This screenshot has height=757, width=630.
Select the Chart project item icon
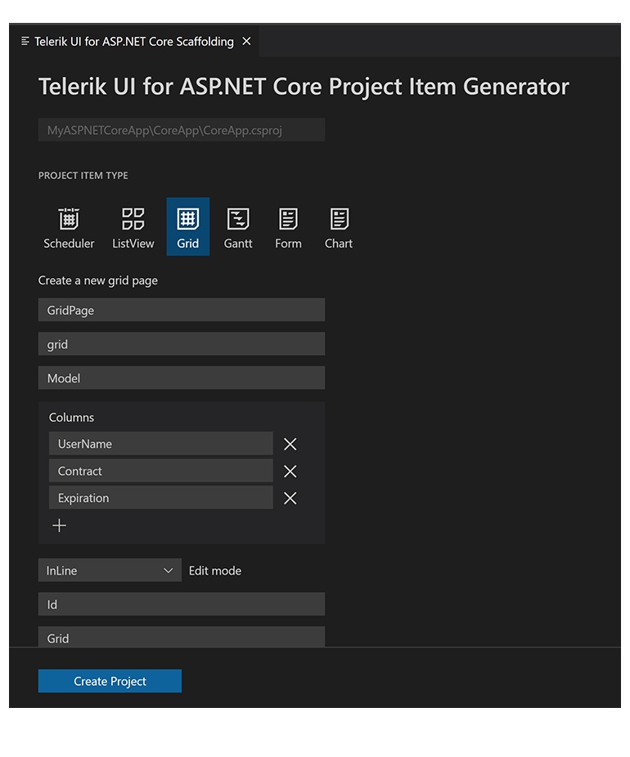339,226
